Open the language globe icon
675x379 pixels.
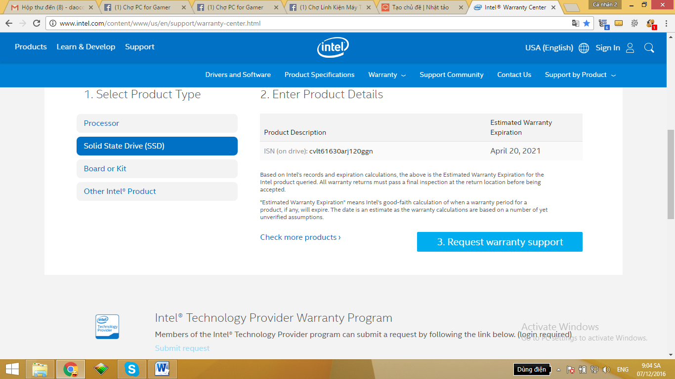584,48
